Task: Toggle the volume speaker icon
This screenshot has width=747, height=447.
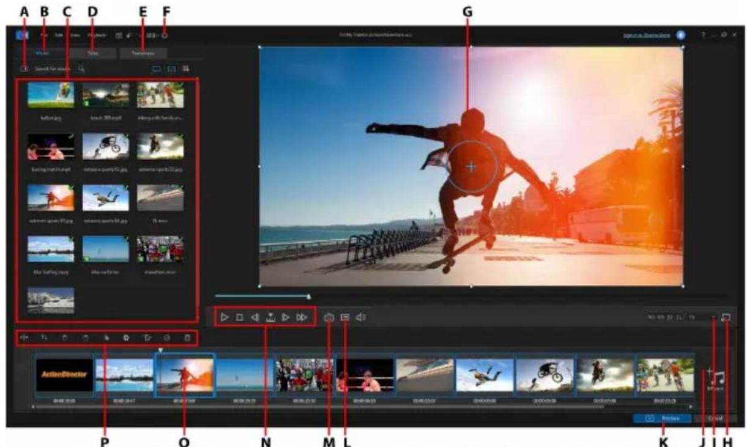Action: (x=361, y=317)
